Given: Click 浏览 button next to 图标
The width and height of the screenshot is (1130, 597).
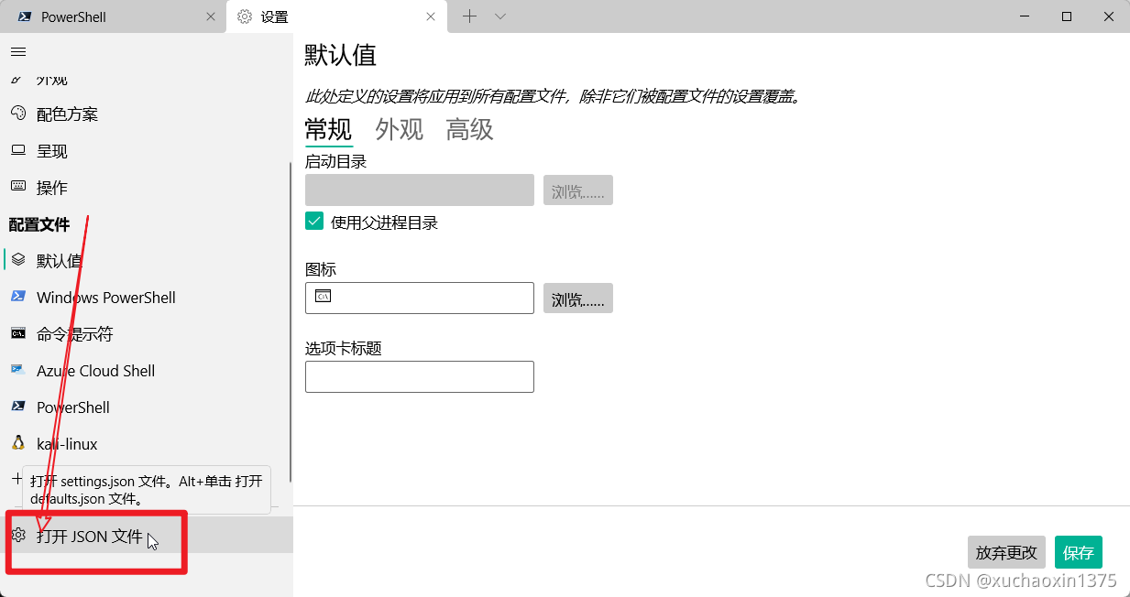Looking at the screenshot, I should coord(578,298).
